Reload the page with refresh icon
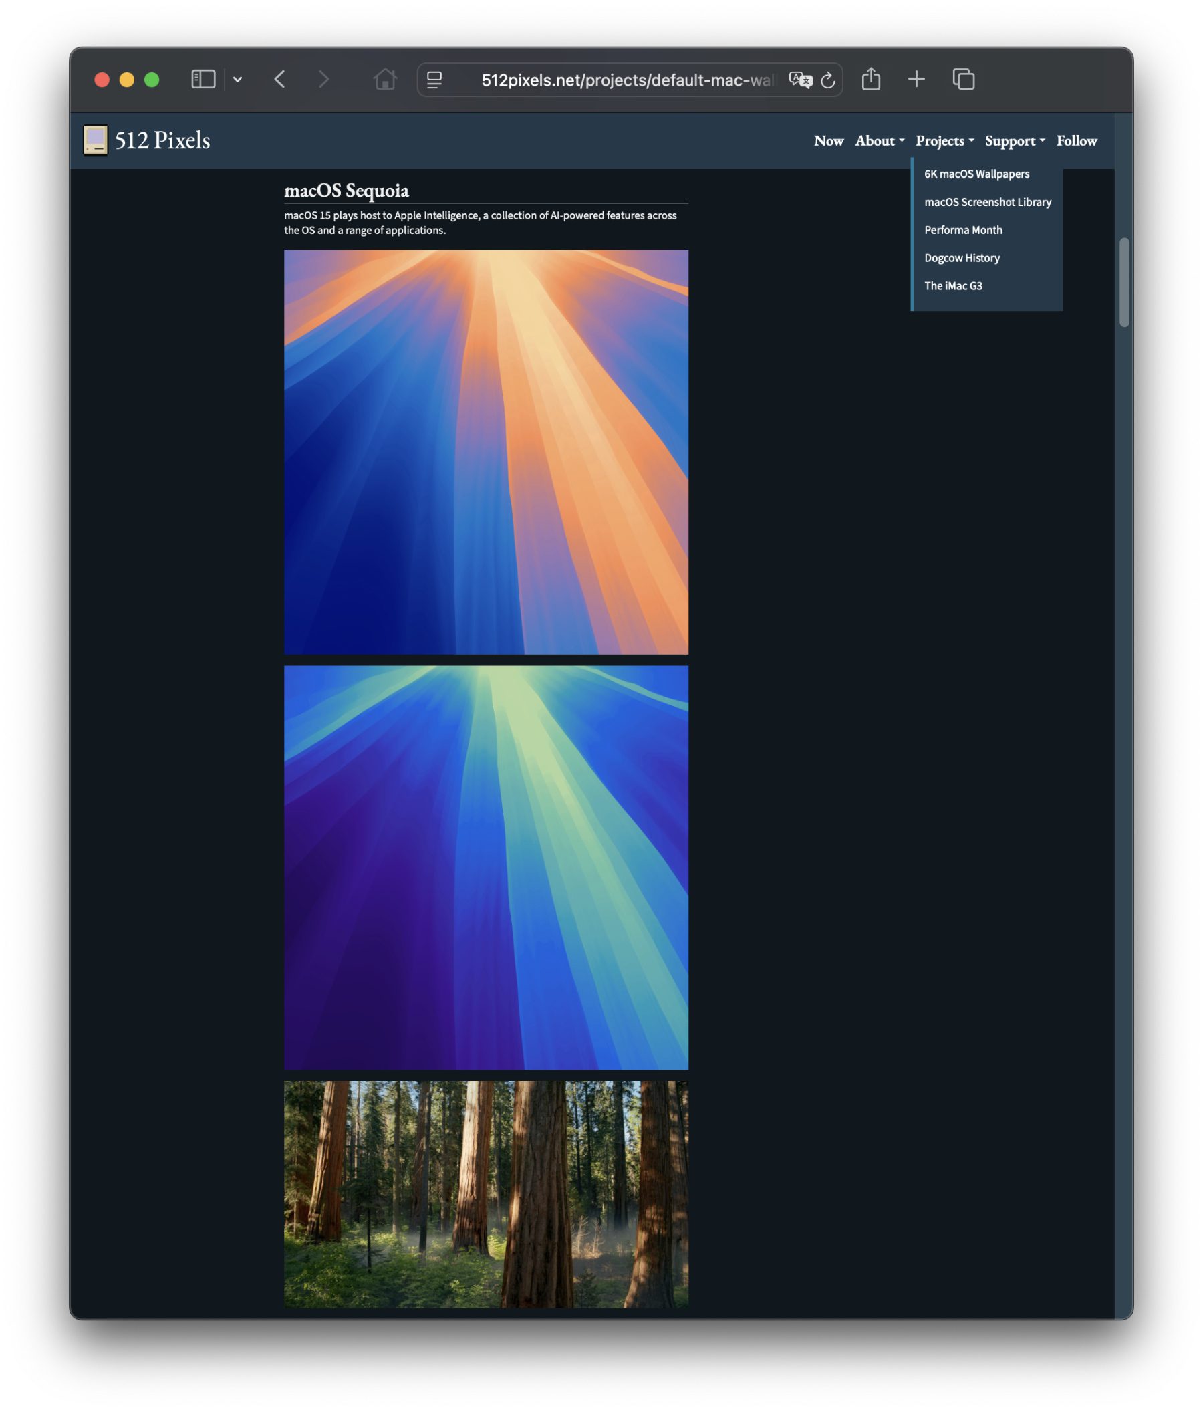This screenshot has width=1203, height=1412. click(x=827, y=80)
